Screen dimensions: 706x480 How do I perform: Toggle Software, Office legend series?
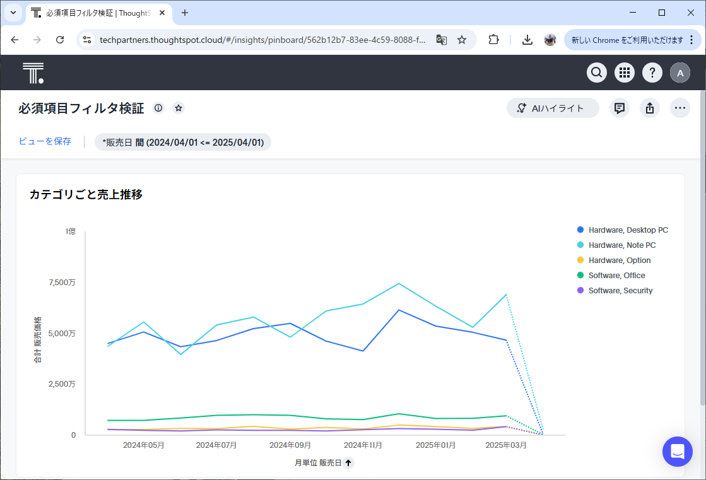pyautogui.click(x=616, y=276)
